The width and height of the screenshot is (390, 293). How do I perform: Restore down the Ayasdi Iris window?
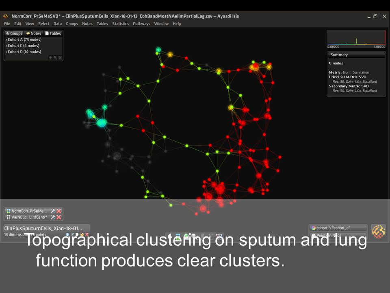[375, 16]
